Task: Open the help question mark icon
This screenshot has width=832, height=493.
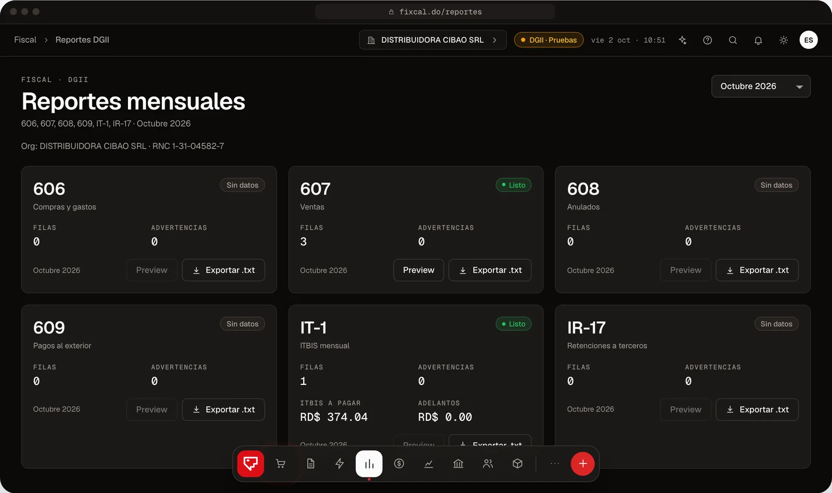Action: point(707,40)
